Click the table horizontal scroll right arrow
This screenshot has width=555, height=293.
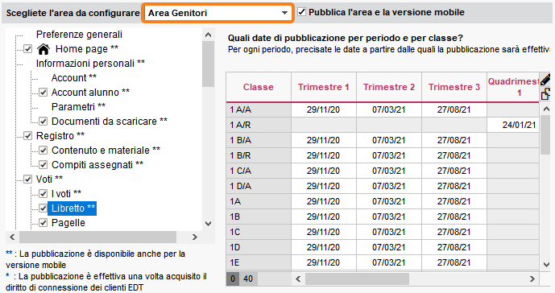(532, 279)
